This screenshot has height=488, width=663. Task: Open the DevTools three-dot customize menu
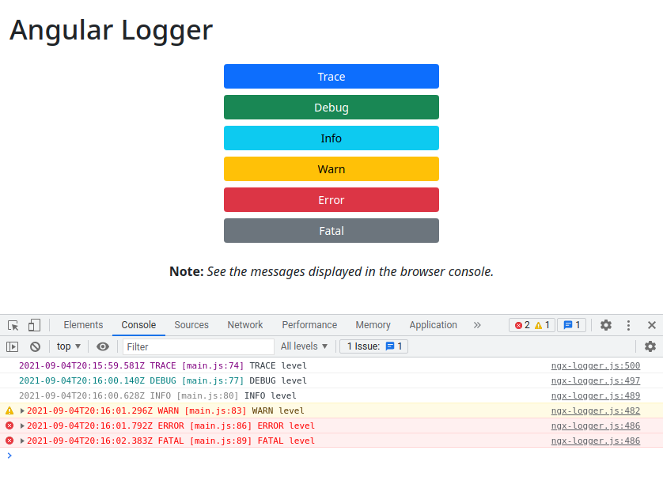pos(628,325)
